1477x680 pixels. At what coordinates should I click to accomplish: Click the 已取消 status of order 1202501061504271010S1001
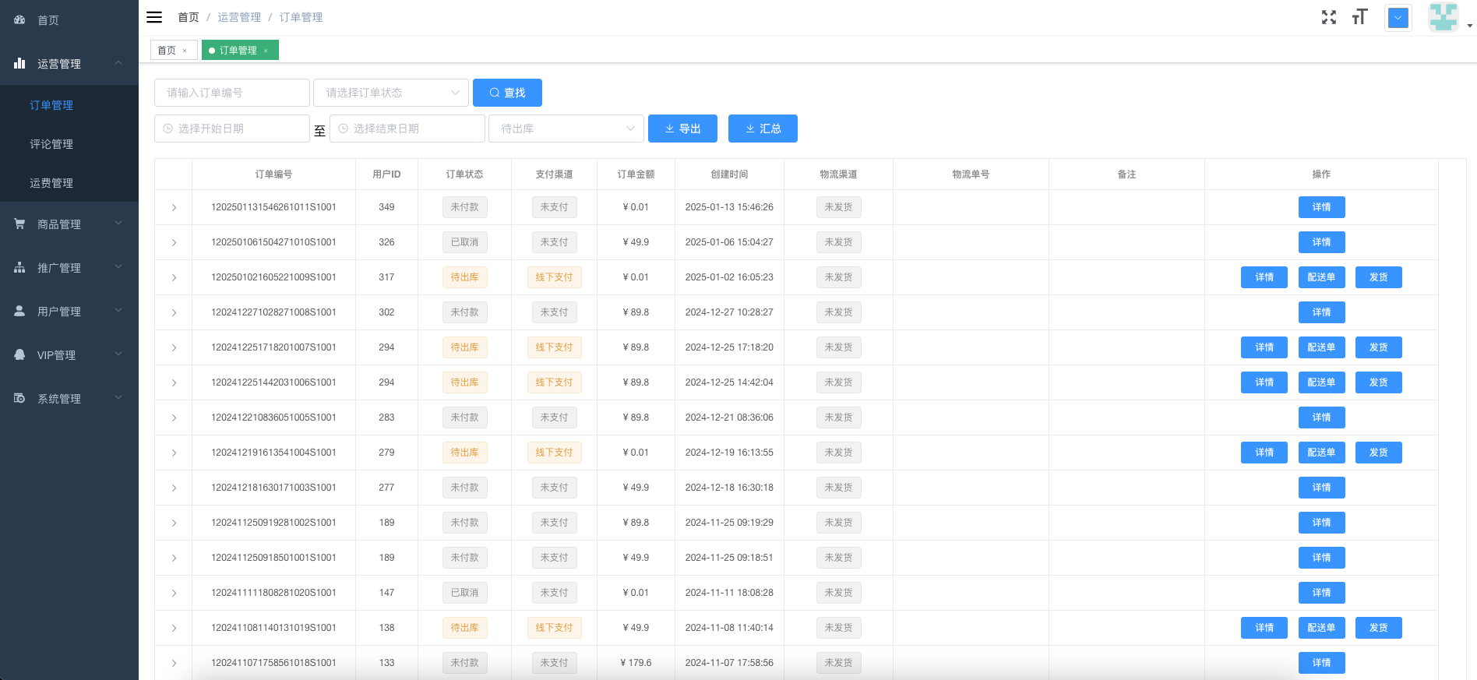(465, 242)
